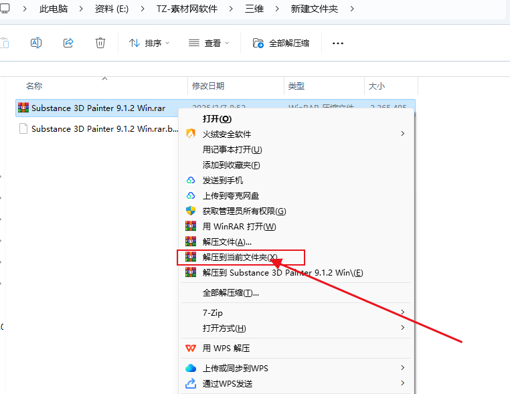The height and width of the screenshot is (394, 510).
Task: Click blue cloud icon beside 上传或同步到WPS
Action: coord(191,368)
